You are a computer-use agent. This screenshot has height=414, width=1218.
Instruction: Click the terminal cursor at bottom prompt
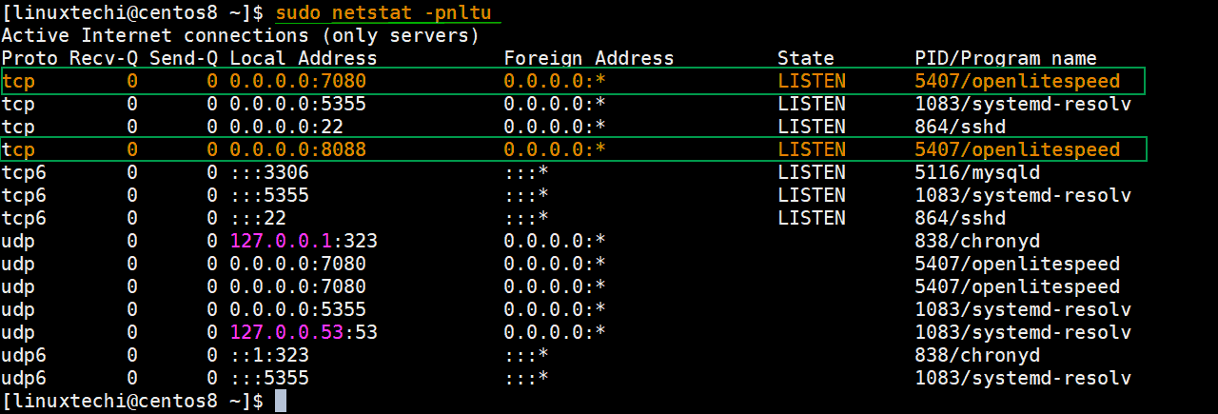pyautogui.click(x=281, y=401)
